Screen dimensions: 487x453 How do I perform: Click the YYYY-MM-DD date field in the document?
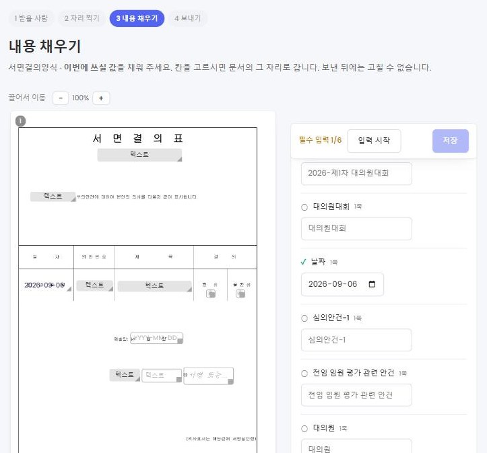pos(156,338)
